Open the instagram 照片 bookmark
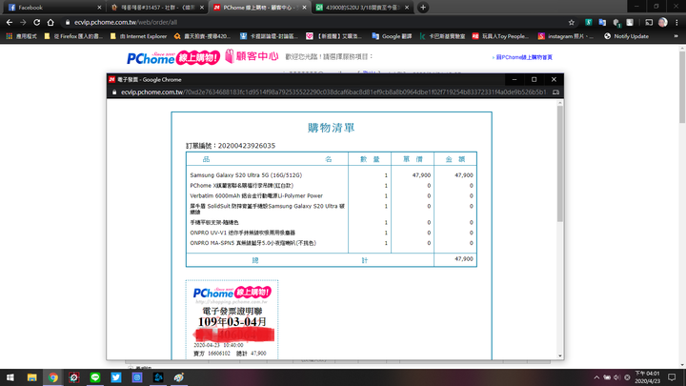Viewport: 686px width, 386px height. [566, 36]
